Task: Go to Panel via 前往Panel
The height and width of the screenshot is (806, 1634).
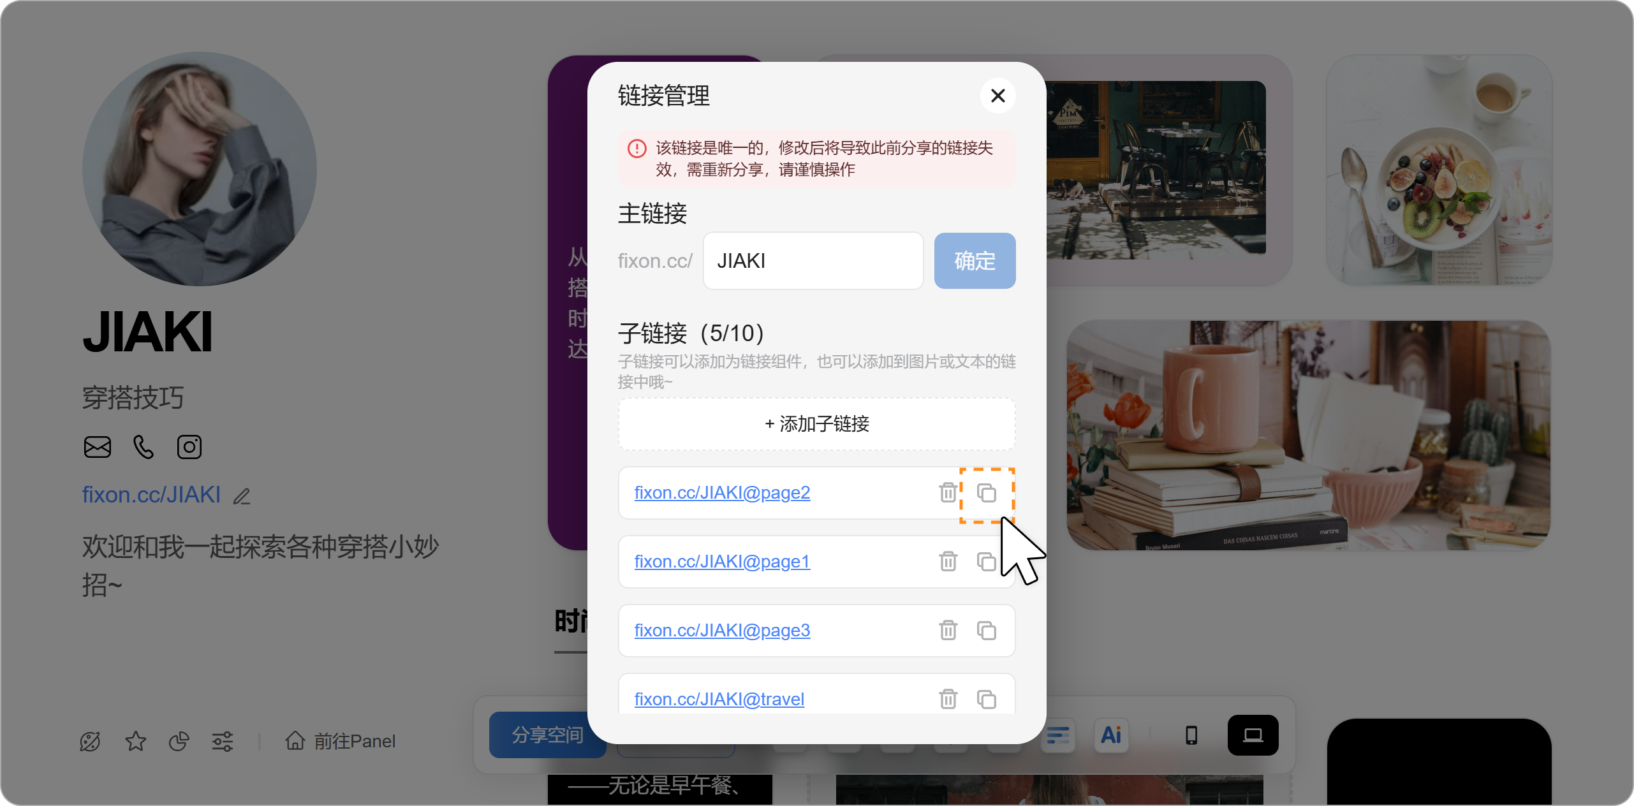Action: pyautogui.click(x=341, y=741)
